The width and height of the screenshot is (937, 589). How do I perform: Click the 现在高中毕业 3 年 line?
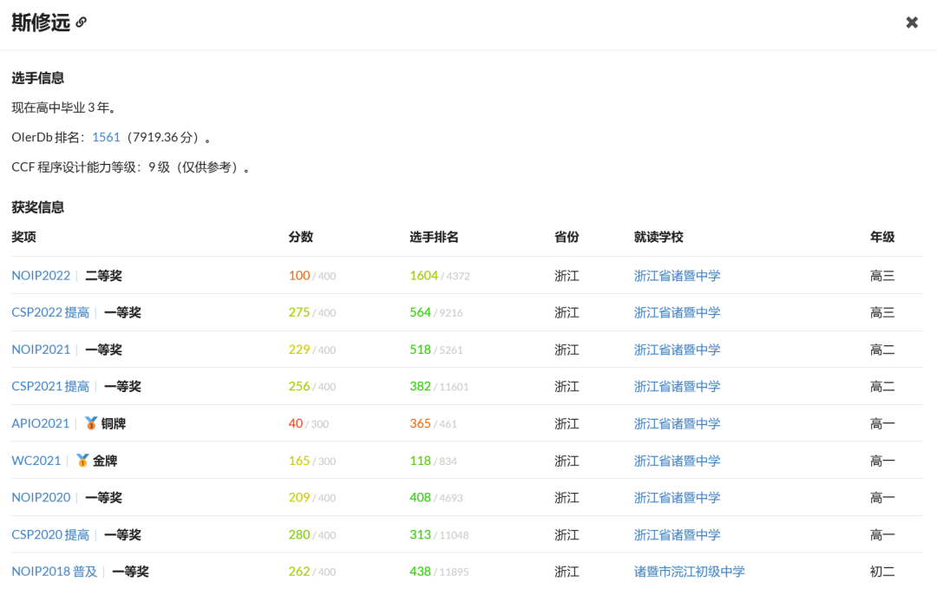tap(64, 108)
